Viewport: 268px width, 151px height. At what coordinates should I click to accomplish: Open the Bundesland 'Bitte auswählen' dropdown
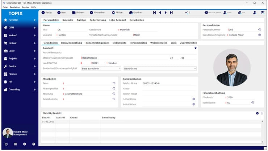pos(101,68)
